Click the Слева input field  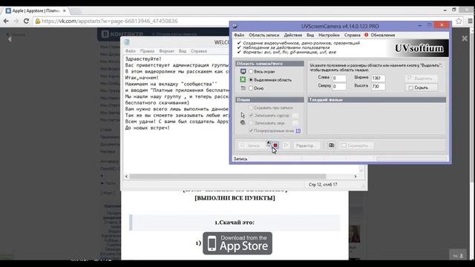click(x=339, y=78)
